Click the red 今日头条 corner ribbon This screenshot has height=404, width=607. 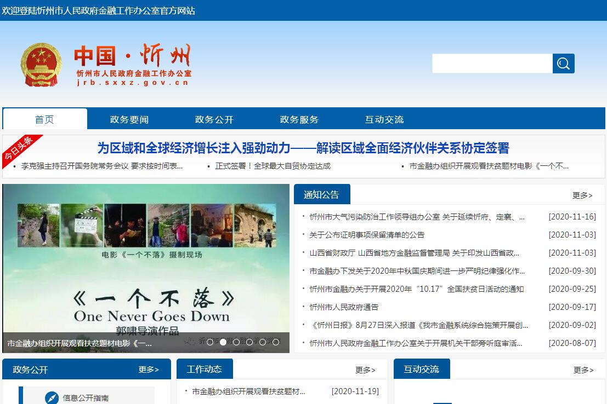19,149
